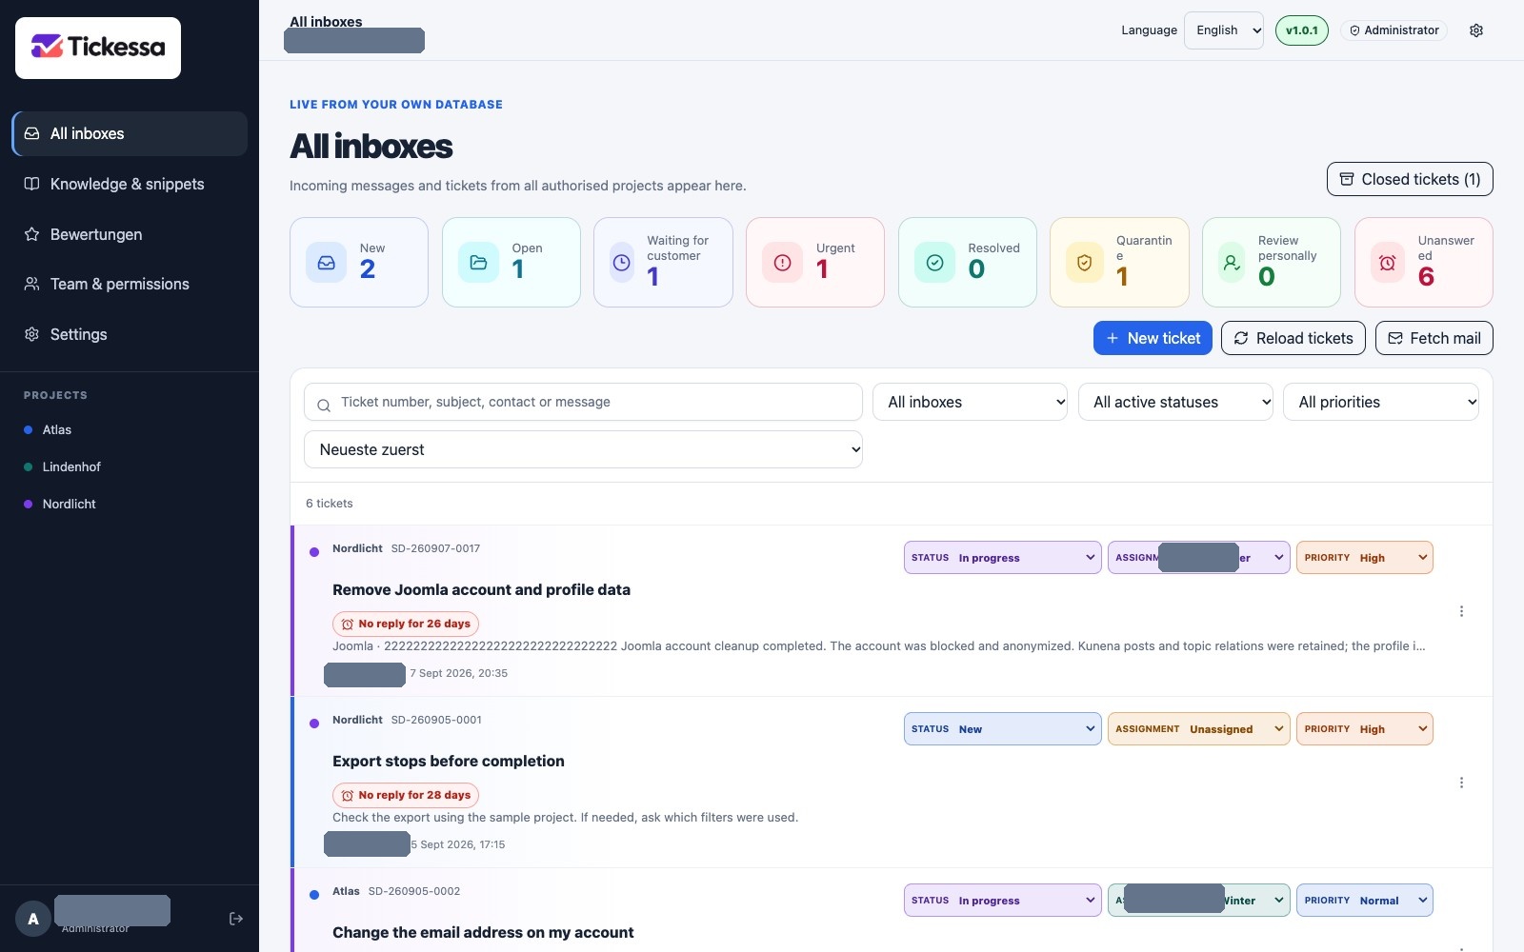
Task: Open Settings in the sidebar
Action: pyautogui.click(x=130, y=334)
